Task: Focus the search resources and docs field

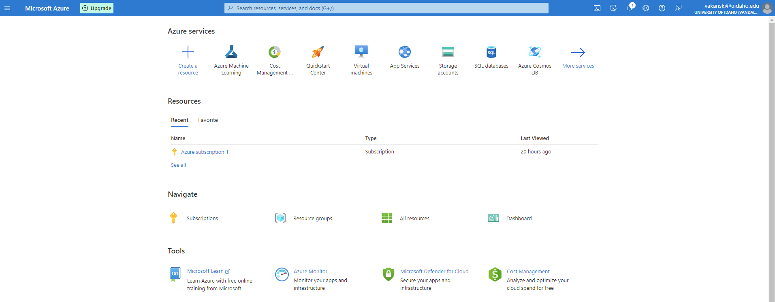Action: 386,8
